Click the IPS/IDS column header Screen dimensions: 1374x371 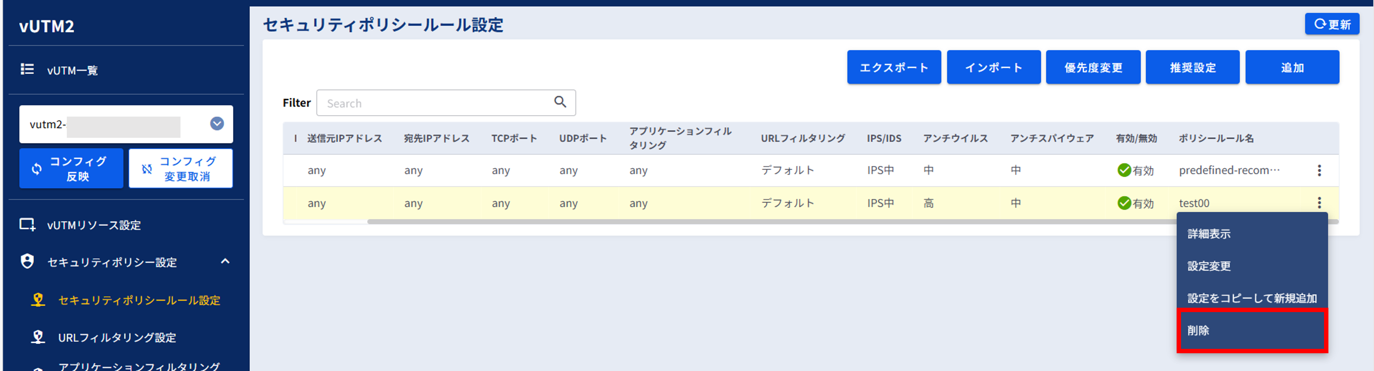tap(884, 138)
